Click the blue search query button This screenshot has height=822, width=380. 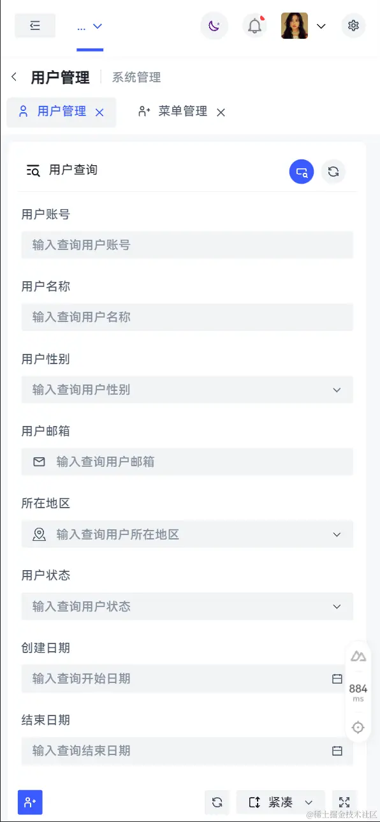[302, 171]
